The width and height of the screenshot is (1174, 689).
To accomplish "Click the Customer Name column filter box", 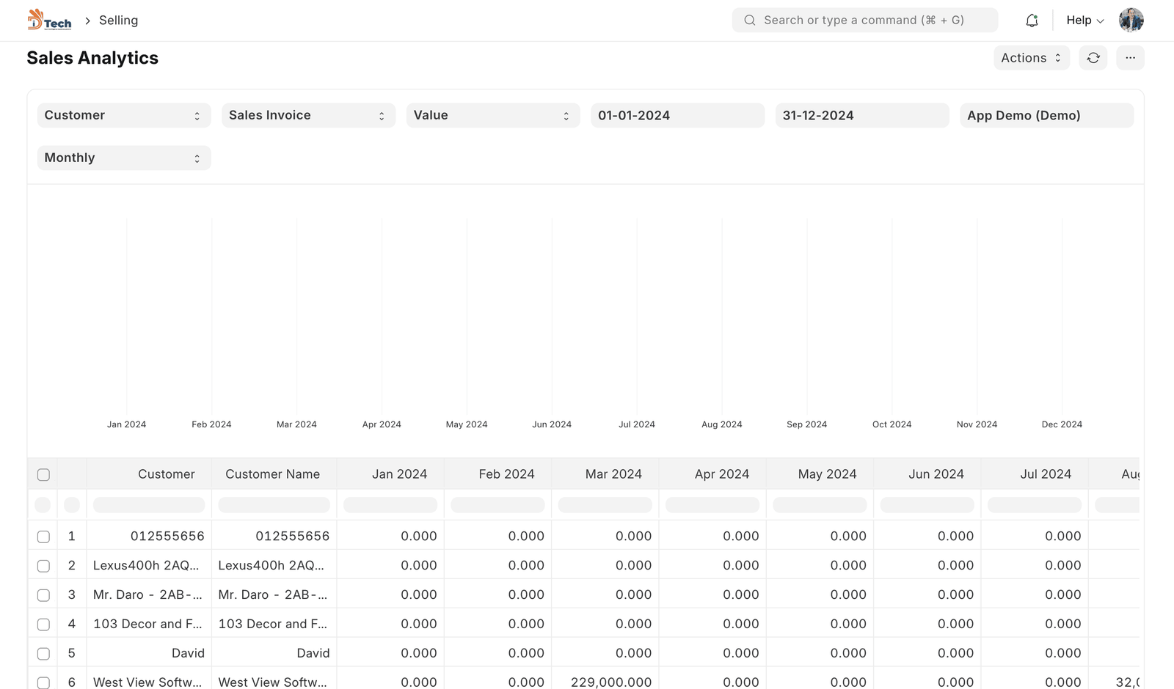I will pyautogui.click(x=274, y=505).
